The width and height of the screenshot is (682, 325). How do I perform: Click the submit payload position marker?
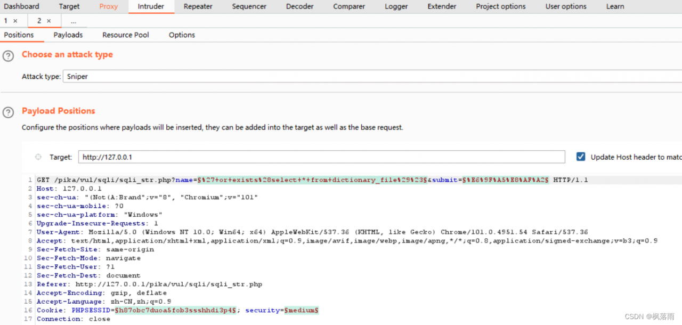(505, 180)
